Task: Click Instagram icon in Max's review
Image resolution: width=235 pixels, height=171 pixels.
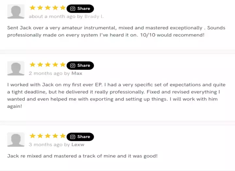Action: point(73,65)
